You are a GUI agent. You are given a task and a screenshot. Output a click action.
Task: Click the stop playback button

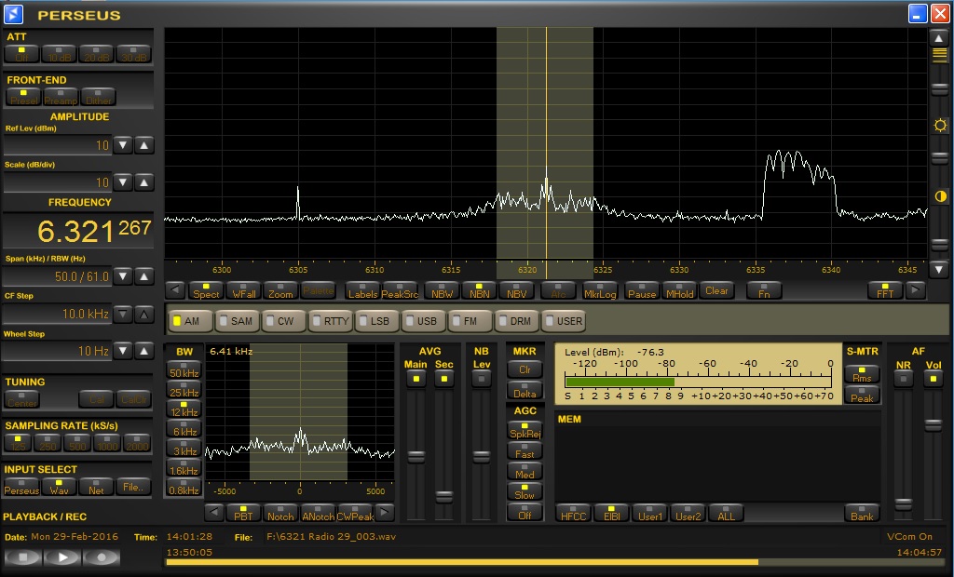tap(23, 557)
